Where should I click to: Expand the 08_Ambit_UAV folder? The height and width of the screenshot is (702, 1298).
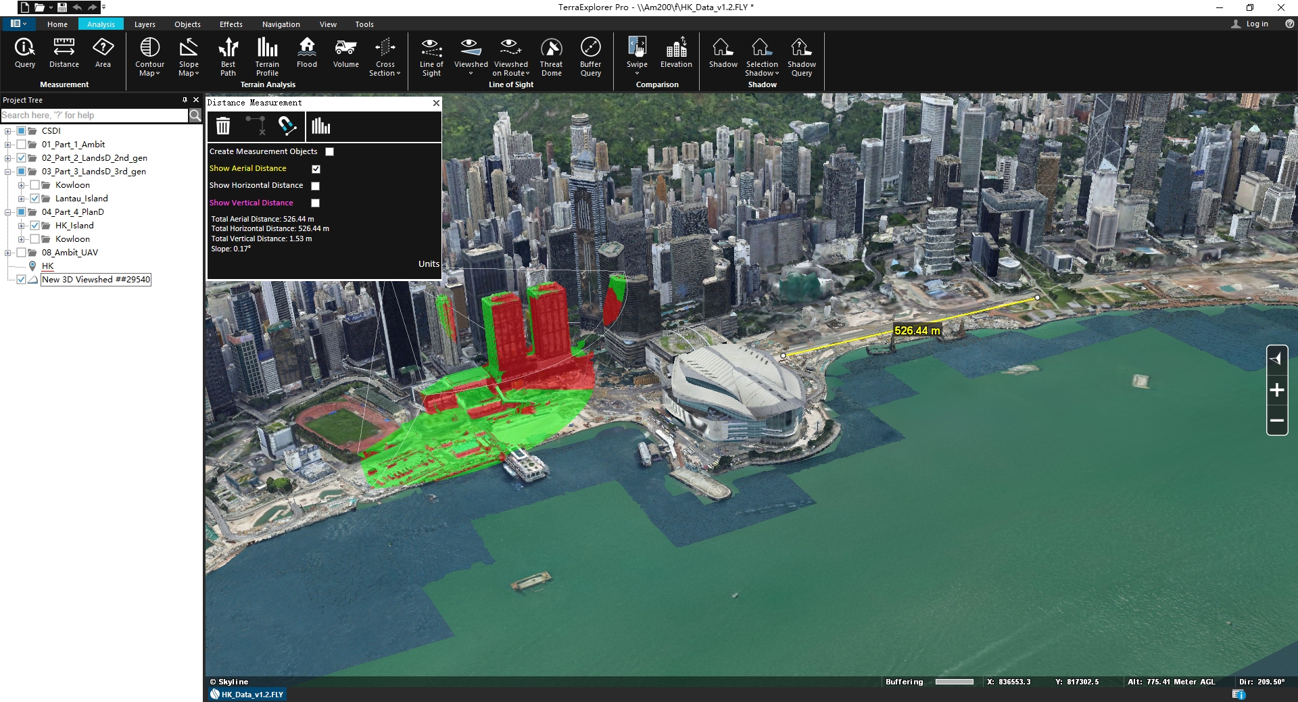coord(7,253)
